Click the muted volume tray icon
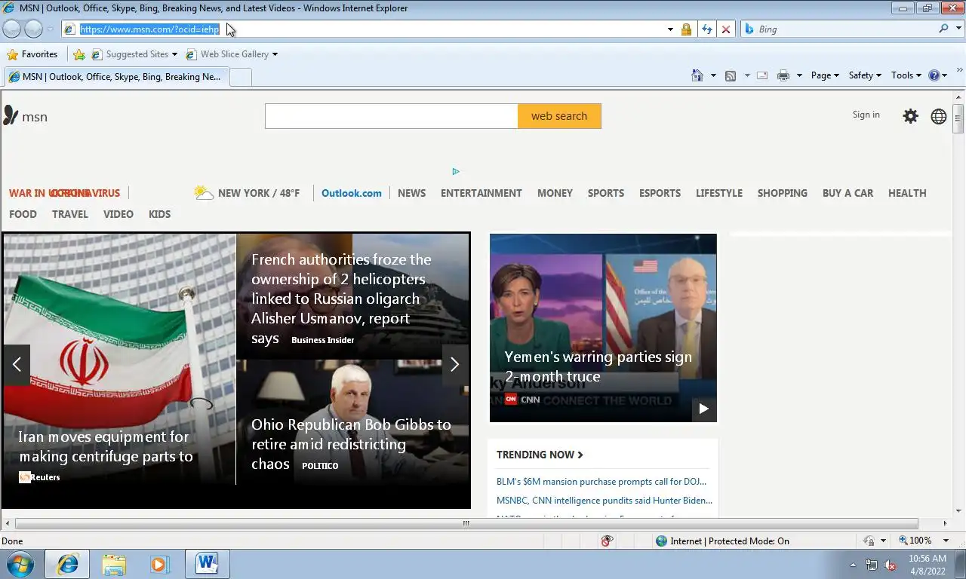 (890, 565)
